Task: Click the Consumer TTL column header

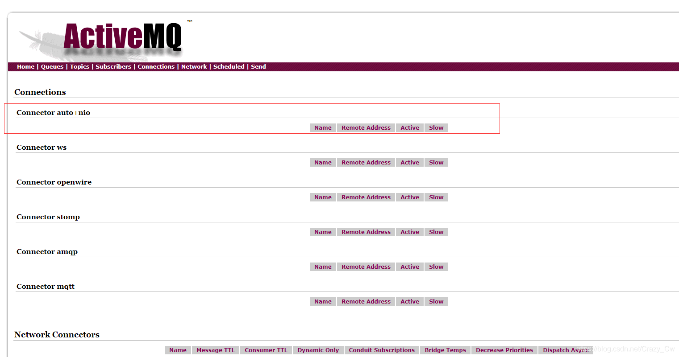Action: pos(266,350)
